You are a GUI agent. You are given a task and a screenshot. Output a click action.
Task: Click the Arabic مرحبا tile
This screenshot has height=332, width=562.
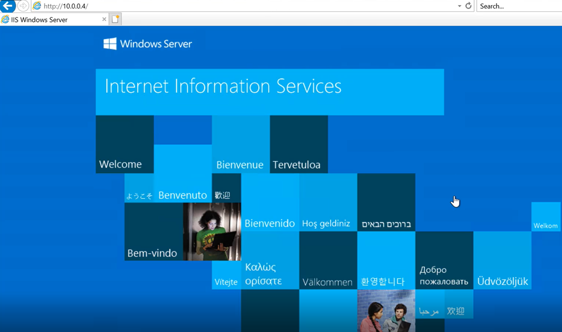point(430,304)
